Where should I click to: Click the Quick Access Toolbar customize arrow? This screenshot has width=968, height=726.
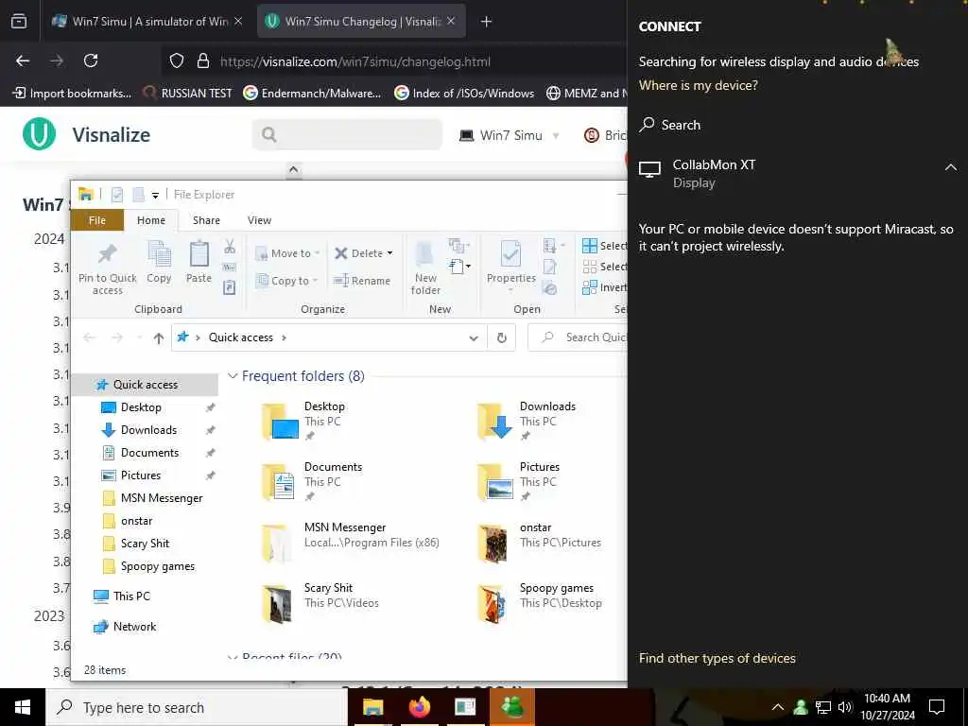(155, 195)
